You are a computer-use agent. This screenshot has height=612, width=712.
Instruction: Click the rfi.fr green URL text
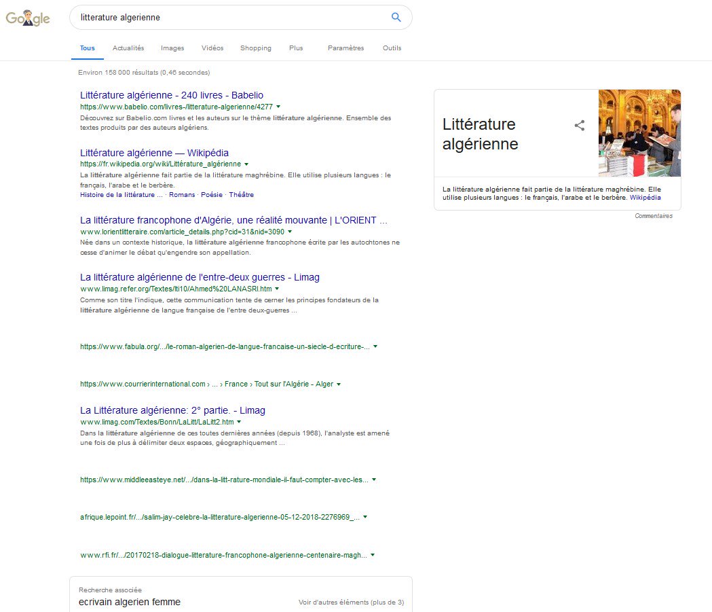[223, 555]
